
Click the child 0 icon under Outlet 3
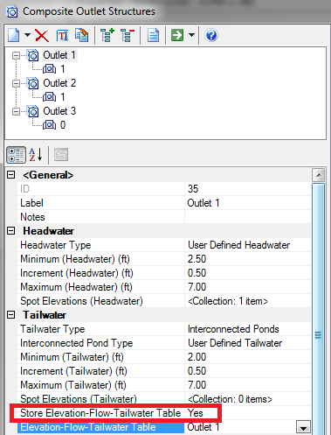49,125
